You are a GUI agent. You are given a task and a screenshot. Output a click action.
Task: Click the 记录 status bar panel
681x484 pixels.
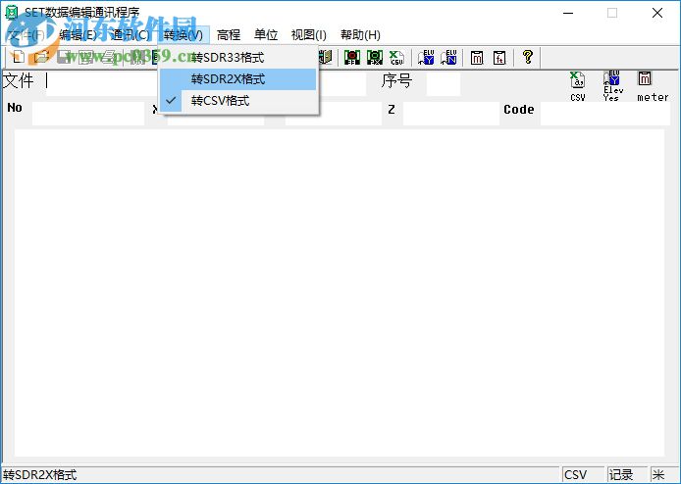click(626, 475)
